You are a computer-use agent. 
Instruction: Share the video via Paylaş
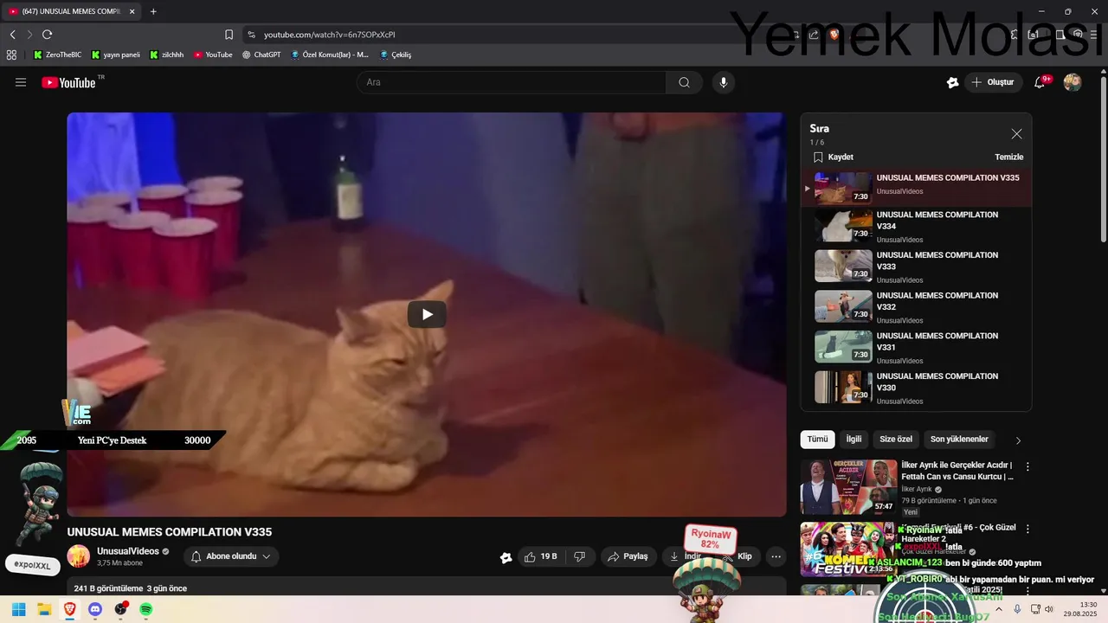(x=629, y=556)
